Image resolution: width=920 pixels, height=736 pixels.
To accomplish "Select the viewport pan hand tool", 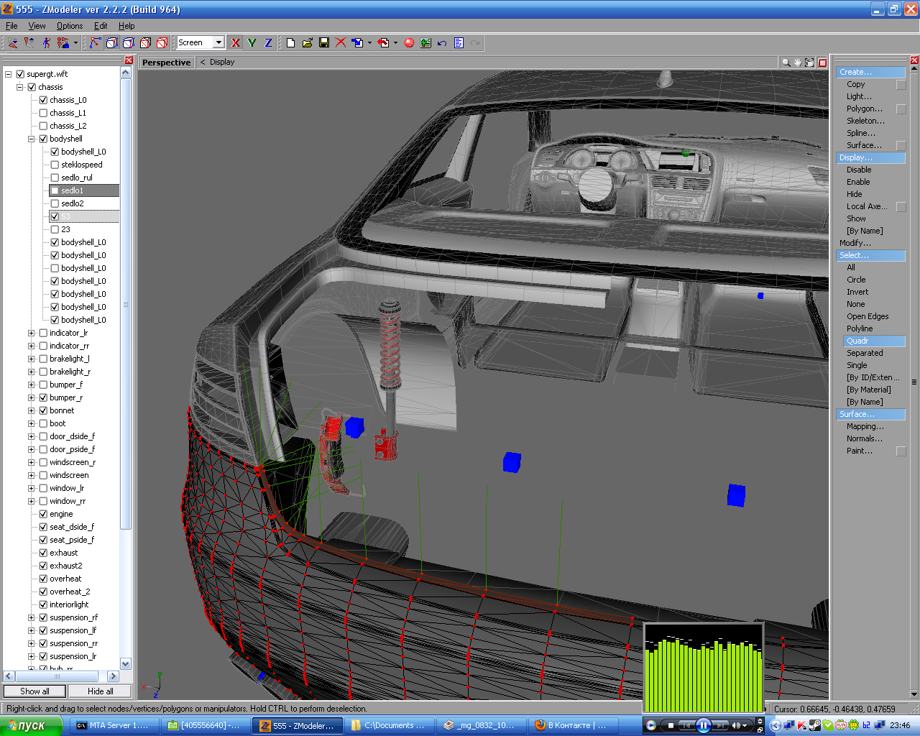I will [798, 63].
